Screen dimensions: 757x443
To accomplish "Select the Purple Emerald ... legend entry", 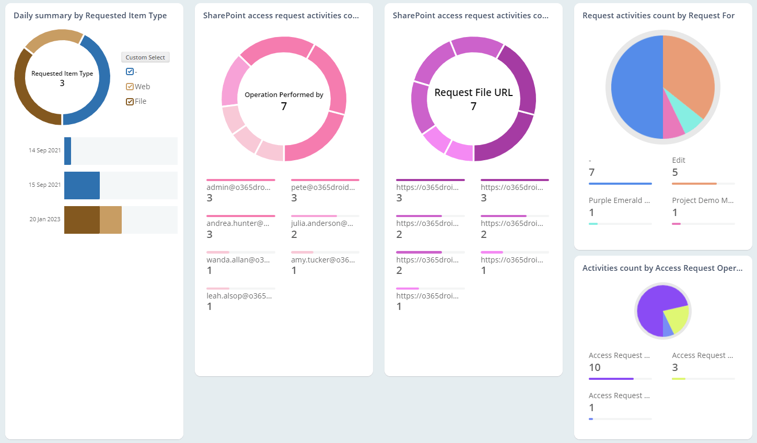I will (619, 201).
